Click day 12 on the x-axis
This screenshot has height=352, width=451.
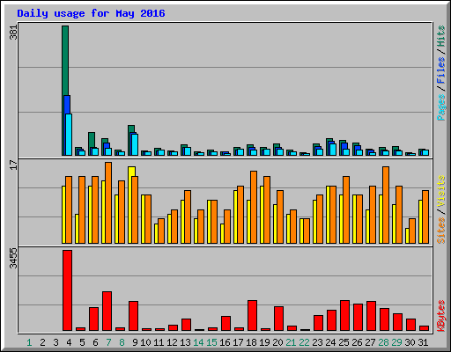pos(172,342)
